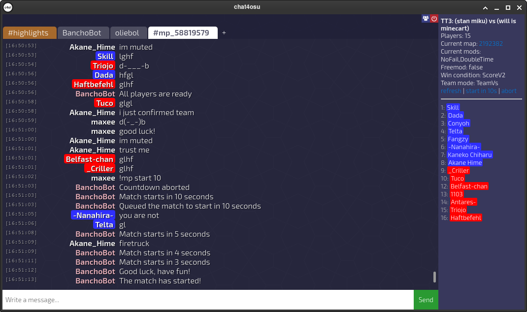Click the chat4osu logo icon in title bar
This screenshot has height=312, width=527.
tap(8, 7)
